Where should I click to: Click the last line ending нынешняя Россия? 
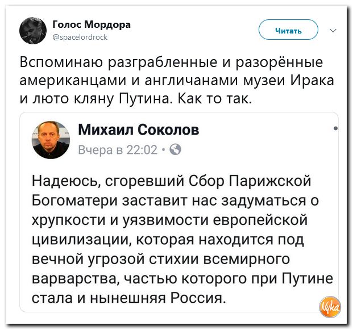tap(128, 298)
